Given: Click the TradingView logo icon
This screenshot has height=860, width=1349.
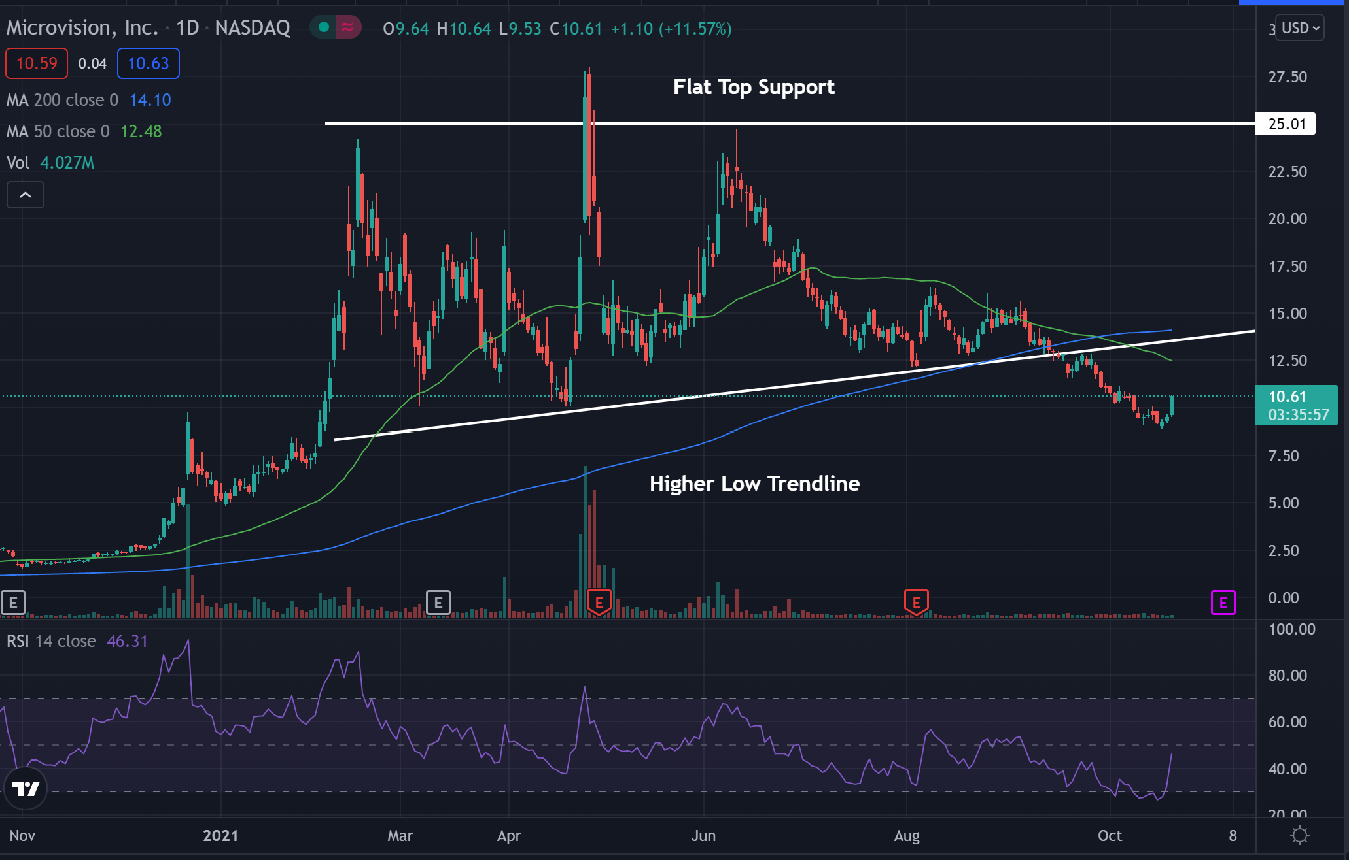Looking at the screenshot, I should [26, 788].
